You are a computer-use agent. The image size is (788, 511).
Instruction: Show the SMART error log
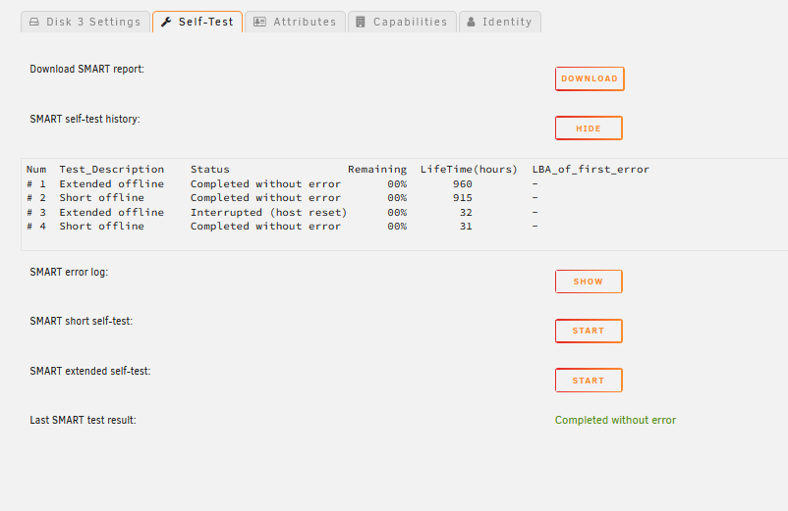[x=589, y=281]
